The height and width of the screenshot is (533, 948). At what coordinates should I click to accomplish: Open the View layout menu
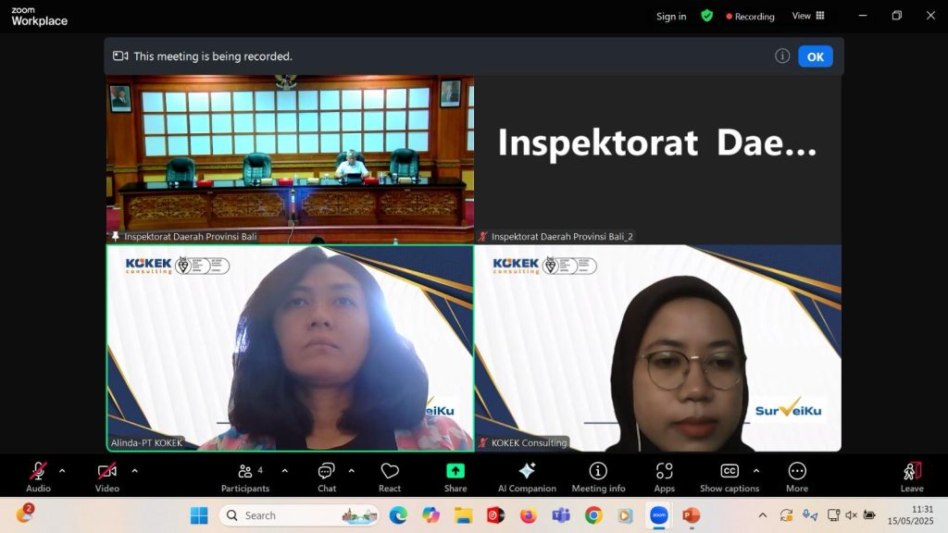[808, 16]
